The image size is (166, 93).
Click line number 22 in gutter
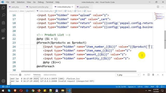pos(14,39)
